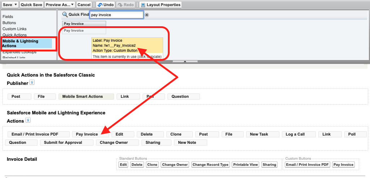Click Question in Lightning Actions
Image resolution: width=370 pixels, height=178 pixels.
tap(21, 142)
